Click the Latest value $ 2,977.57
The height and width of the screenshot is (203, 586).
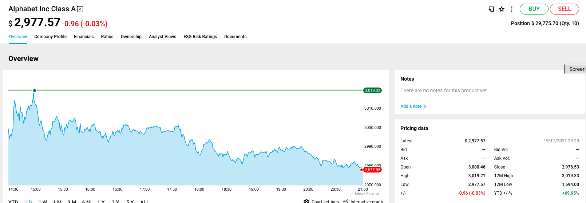pyautogui.click(x=475, y=141)
